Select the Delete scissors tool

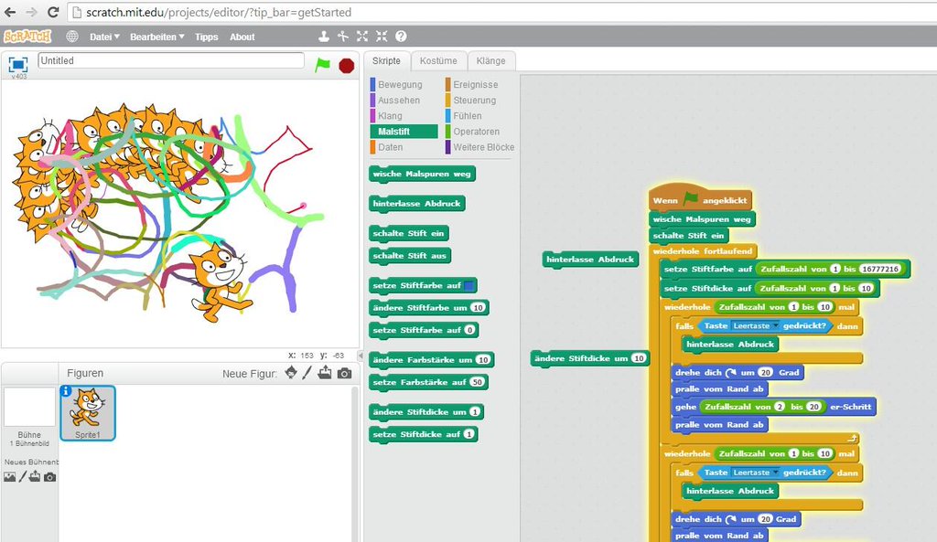click(343, 37)
